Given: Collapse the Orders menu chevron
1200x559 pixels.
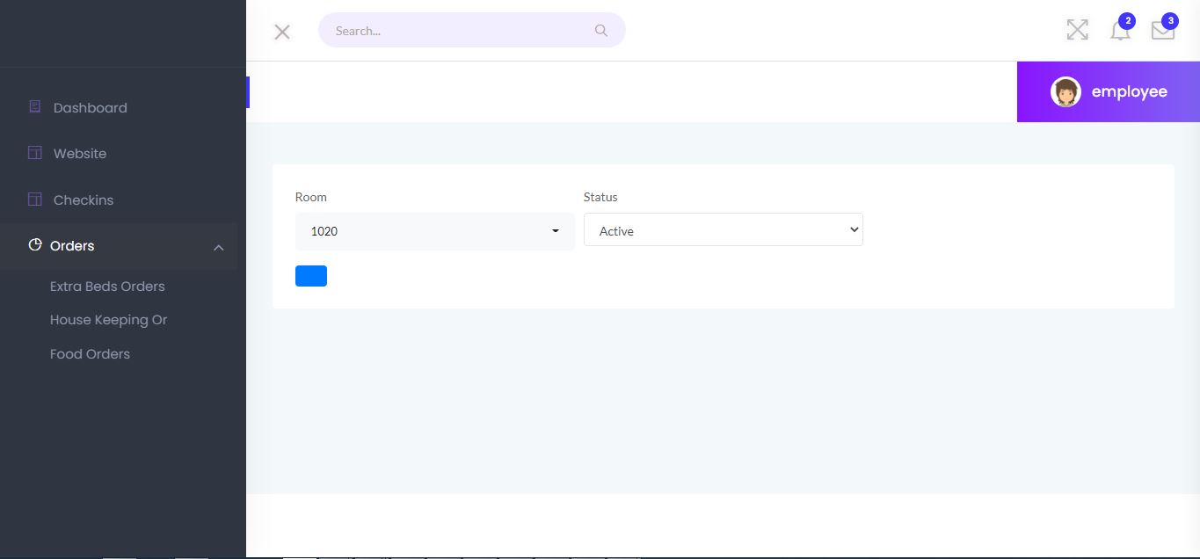Looking at the screenshot, I should click(x=219, y=248).
